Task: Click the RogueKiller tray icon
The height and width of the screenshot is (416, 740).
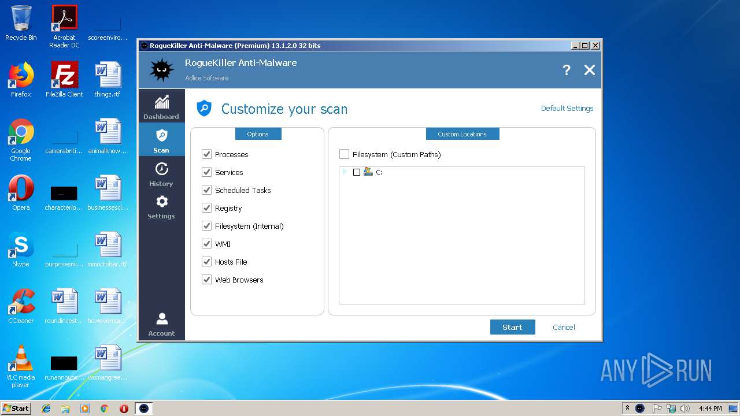Action: coord(640,408)
